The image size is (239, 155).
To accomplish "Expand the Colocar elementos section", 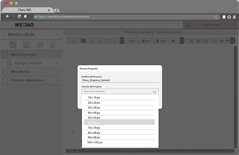I will pyautogui.click(x=57, y=80).
